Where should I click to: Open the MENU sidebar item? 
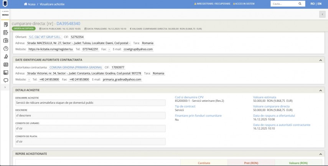tap(5, 14)
